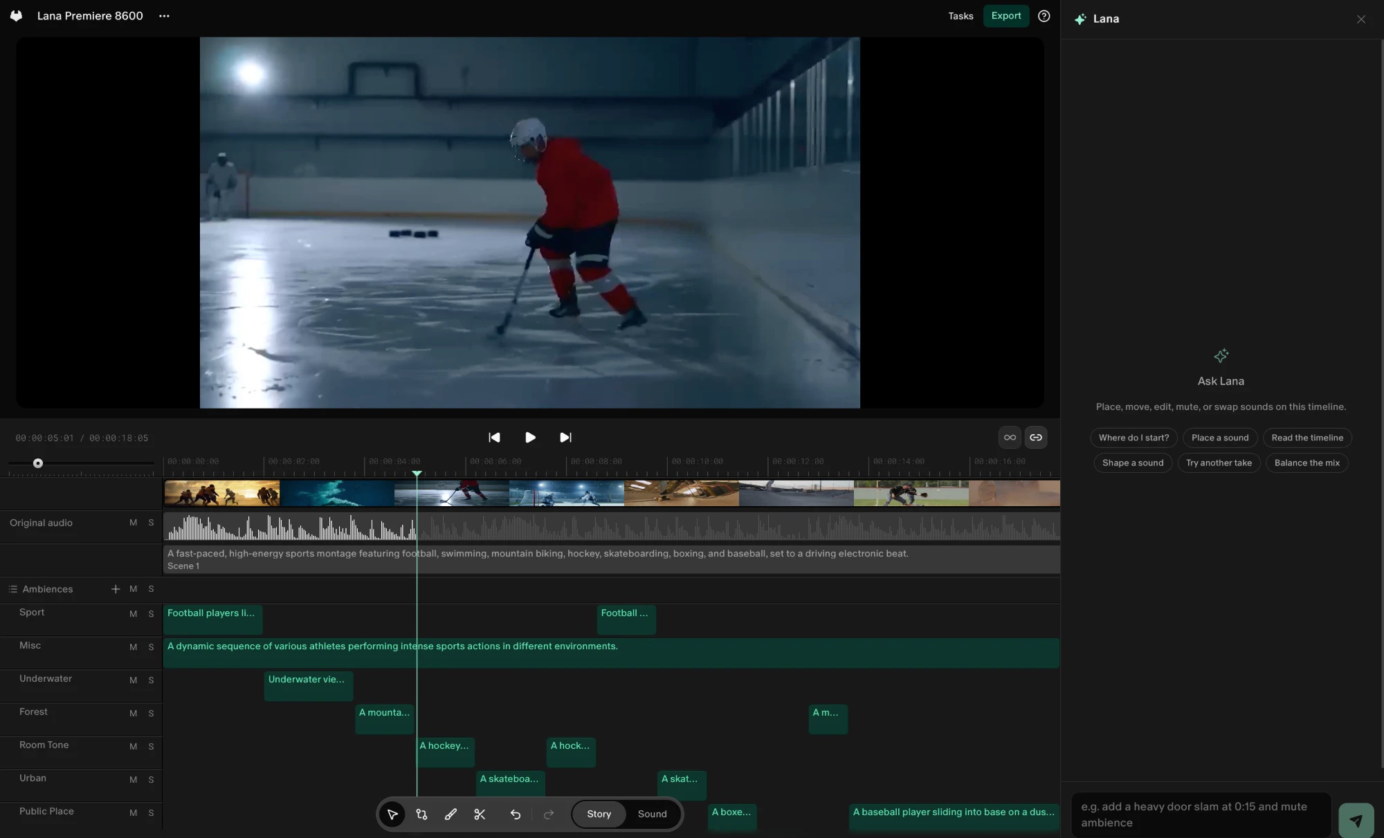Viewport: 1384px width, 838px height.
Task: Play the video preview
Action: pyautogui.click(x=530, y=438)
